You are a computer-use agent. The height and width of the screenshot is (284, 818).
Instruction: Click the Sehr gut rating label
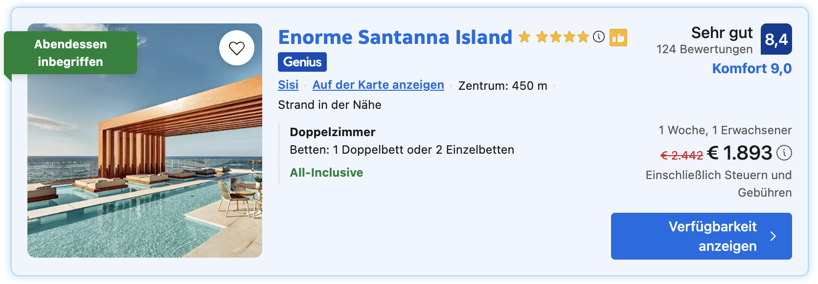722,33
